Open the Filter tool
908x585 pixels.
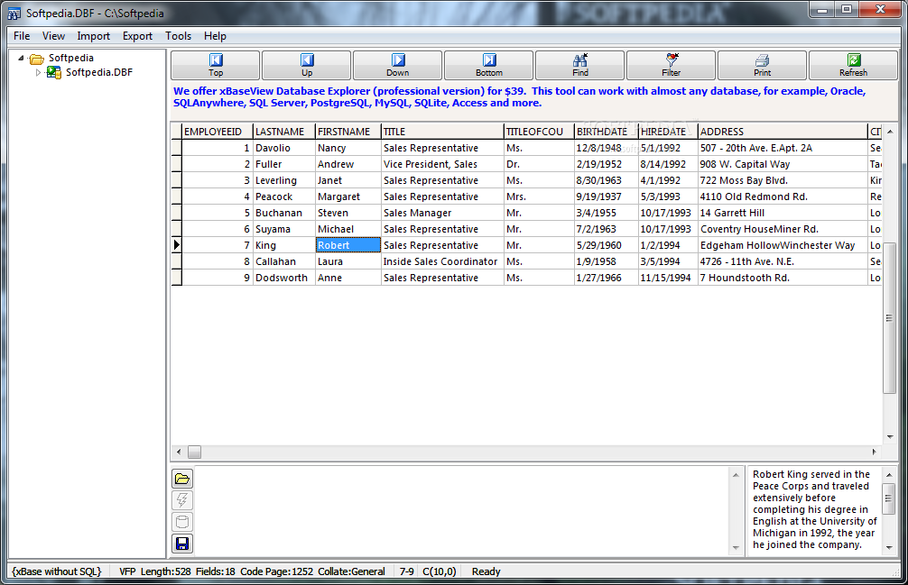671,65
